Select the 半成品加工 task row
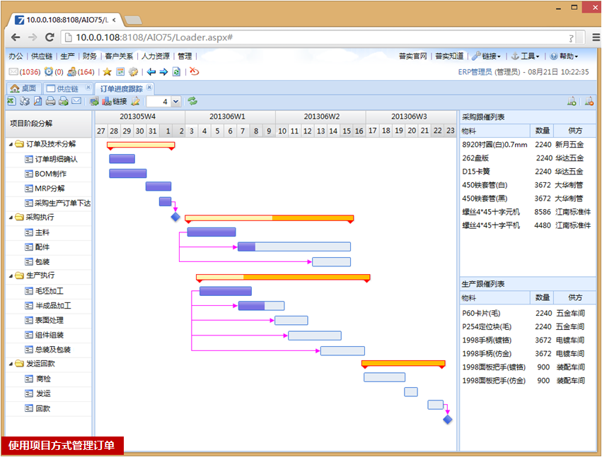This screenshot has height=457, width=602. (49, 306)
